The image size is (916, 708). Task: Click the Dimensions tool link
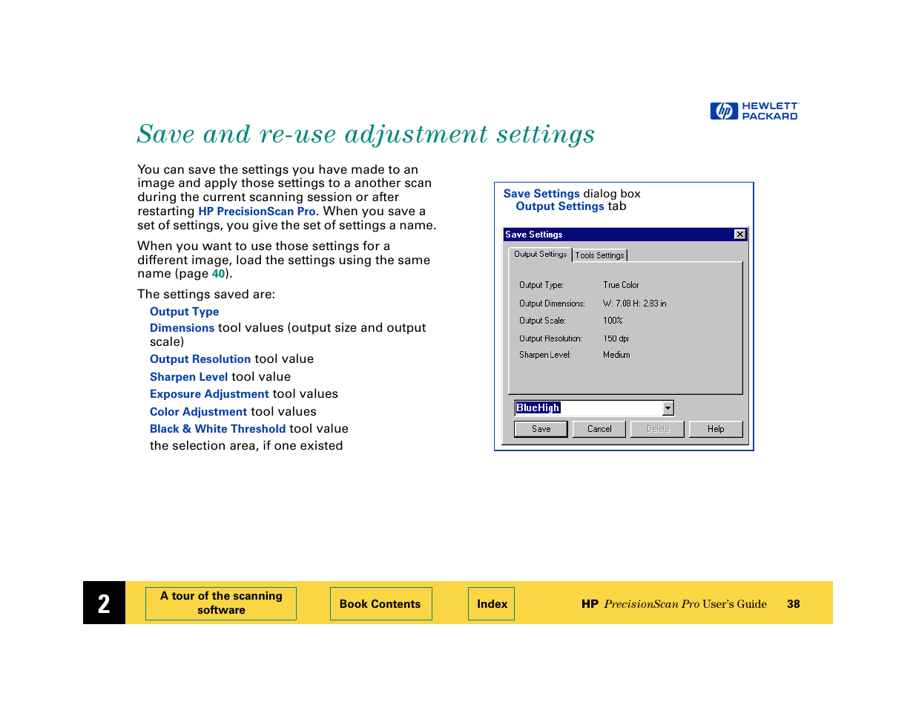182,328
